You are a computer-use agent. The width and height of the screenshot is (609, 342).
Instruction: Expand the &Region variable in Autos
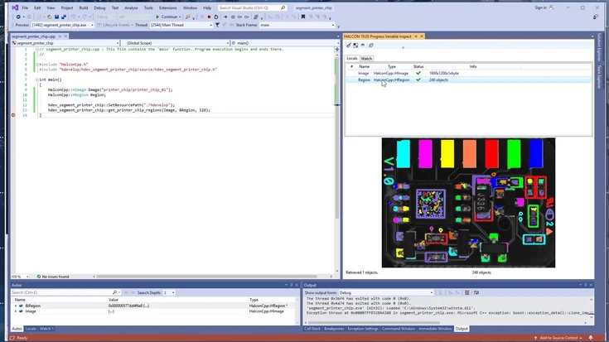coord(17,306)
